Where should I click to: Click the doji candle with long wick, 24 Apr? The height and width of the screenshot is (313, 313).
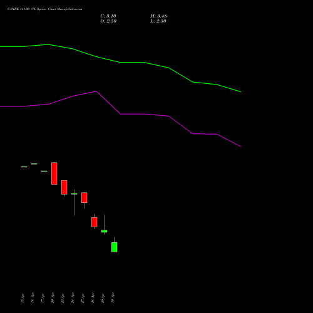[74, 194]
